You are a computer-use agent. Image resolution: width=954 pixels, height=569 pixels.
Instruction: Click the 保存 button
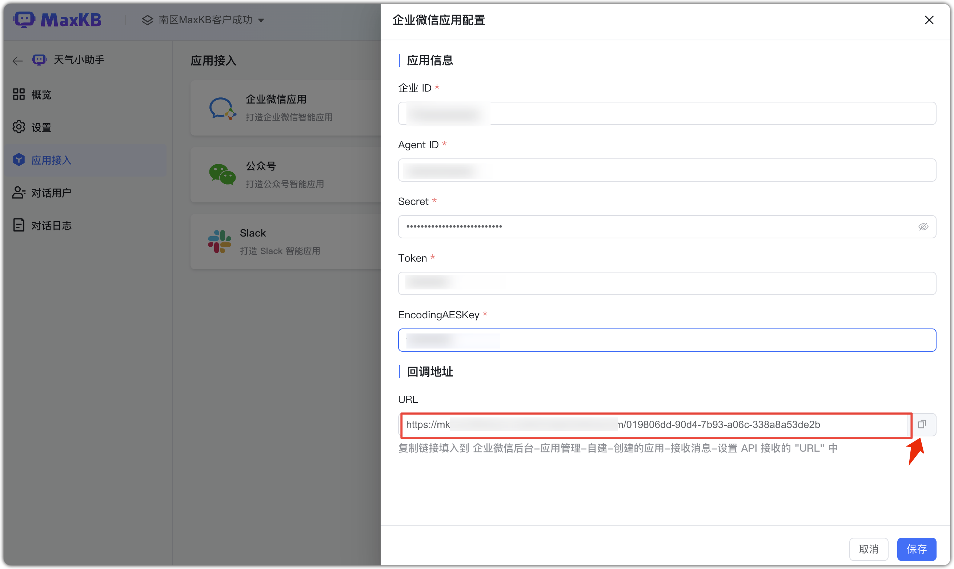pos(917,549)
